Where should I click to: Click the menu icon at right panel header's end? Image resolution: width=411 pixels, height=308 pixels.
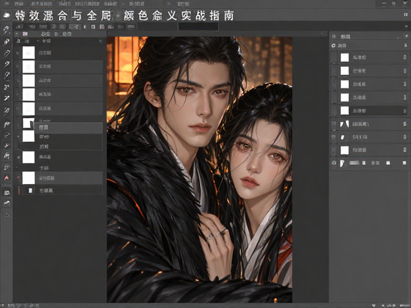tap(406, 37)
